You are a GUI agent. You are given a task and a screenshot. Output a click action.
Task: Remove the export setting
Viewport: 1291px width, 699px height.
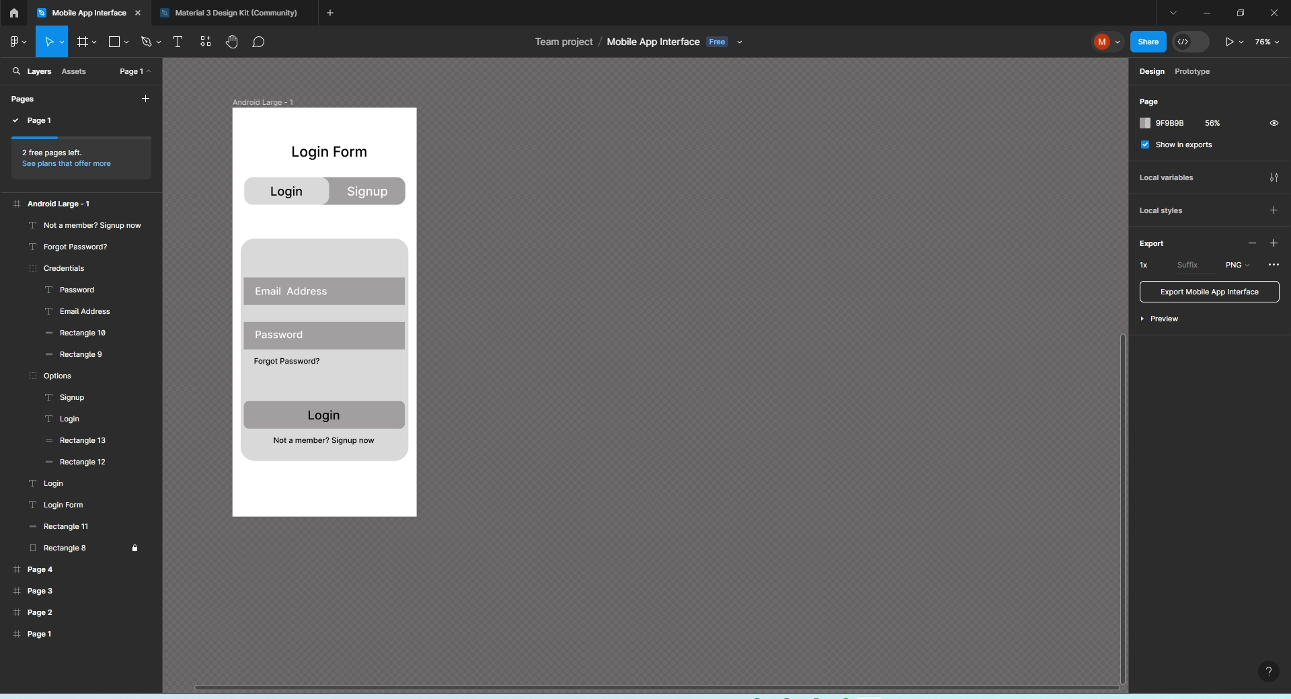[1252, 243]
